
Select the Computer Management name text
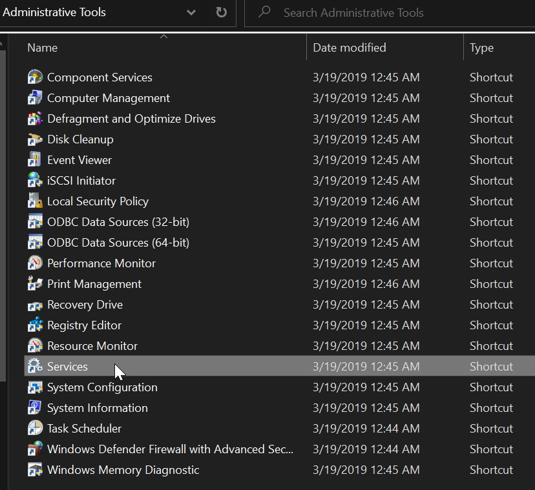109,98
